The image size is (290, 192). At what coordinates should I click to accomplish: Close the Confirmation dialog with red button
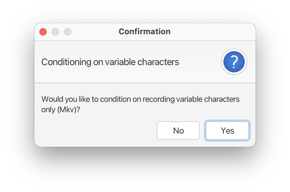pyautogui.click(x=43, y=32)
